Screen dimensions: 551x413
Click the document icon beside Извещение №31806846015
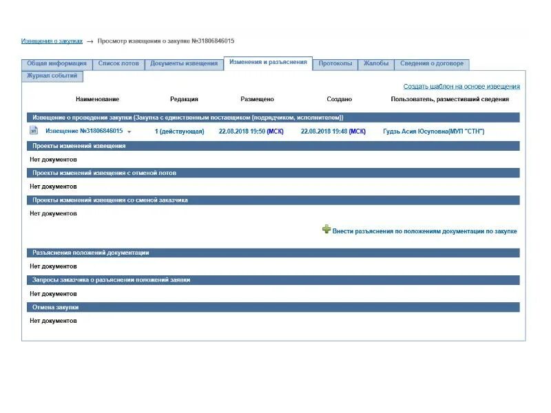[x=33, y=130]
